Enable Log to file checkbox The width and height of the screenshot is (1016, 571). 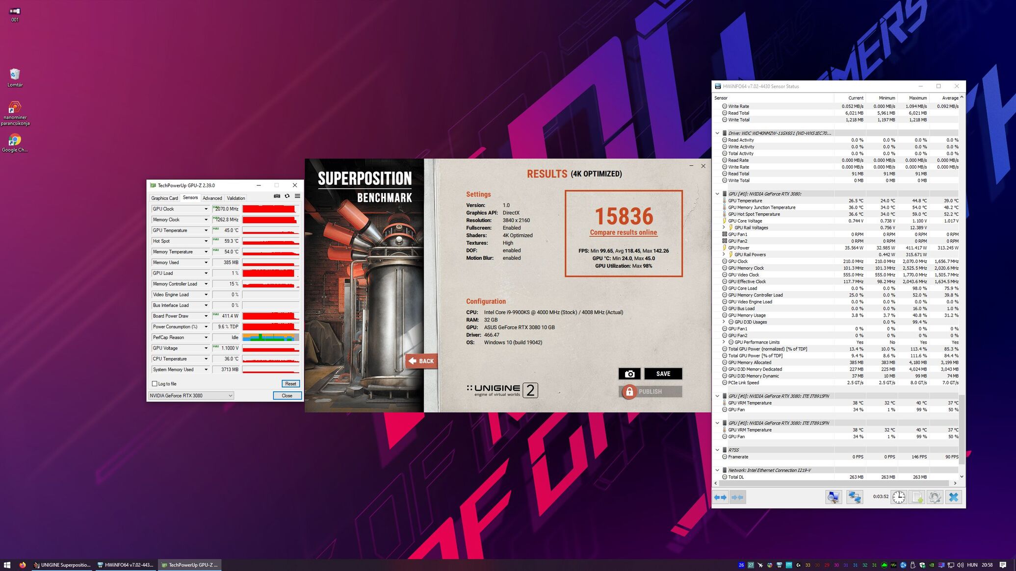tap(155, 384)
